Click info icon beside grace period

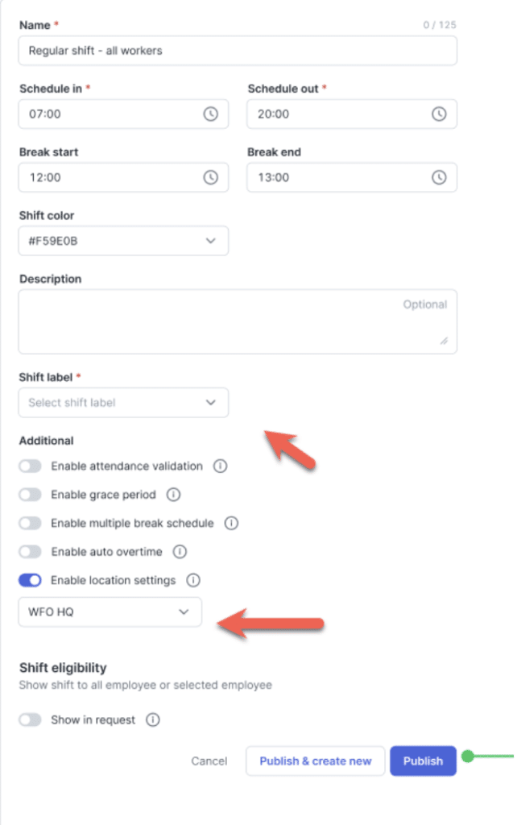pyautogui.click(x=173, y=495)
